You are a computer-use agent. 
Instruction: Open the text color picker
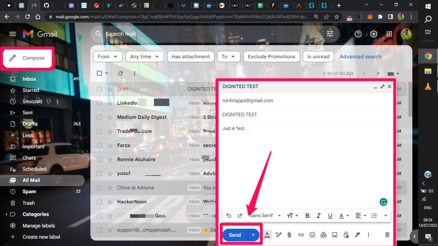(343, 216)
